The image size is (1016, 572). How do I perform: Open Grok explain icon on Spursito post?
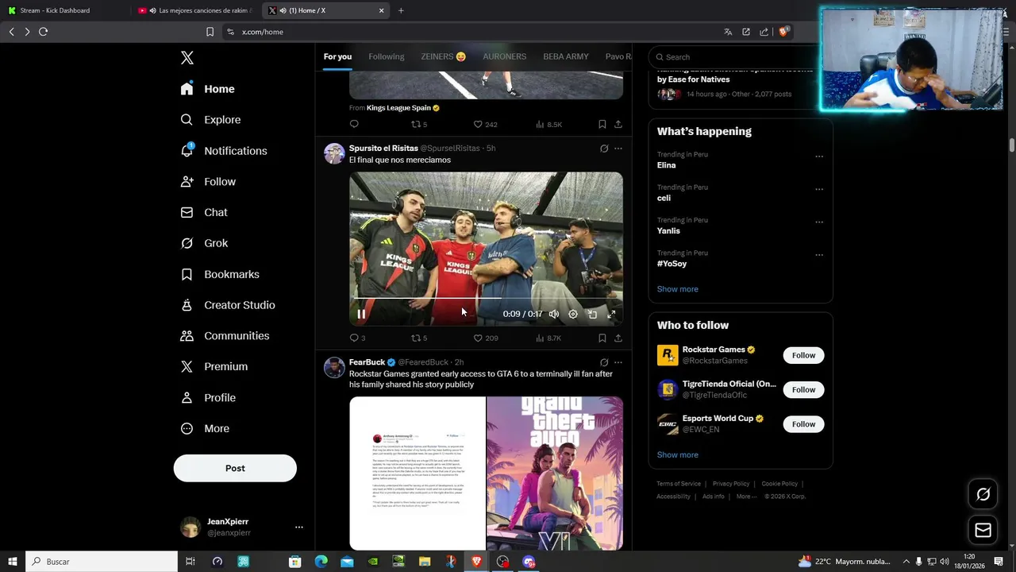[604, 149]
